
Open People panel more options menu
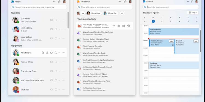point(54,2)
